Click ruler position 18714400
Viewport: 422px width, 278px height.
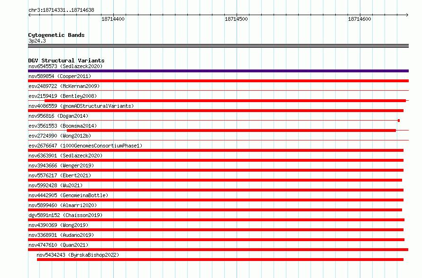(113, 19)
